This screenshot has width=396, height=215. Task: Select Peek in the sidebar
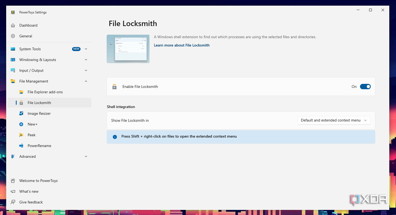coord(49,135)
